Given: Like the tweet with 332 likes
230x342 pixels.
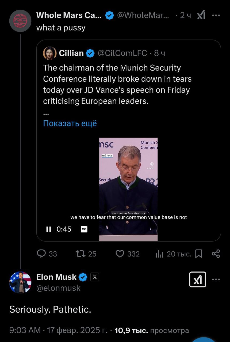Looking at the screenshot, I should click(x=120, y=254).
